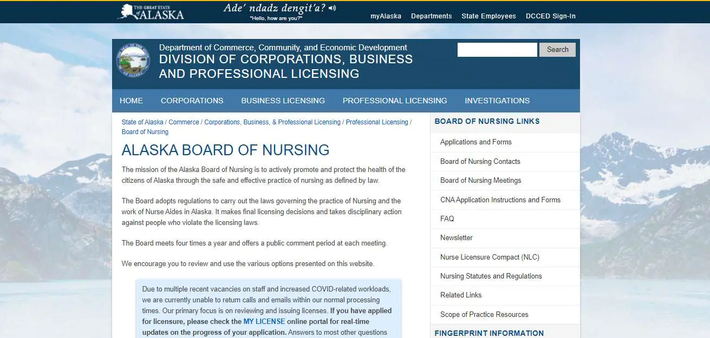710x338 pixels.
Task: Click the Division of Corporations seal emblem
Action: click(x=133, y=60)
